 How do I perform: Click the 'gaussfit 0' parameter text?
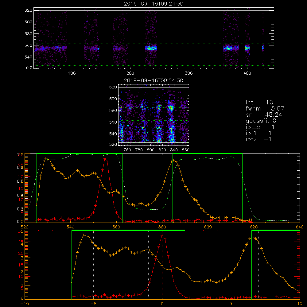tap(261, 121)
